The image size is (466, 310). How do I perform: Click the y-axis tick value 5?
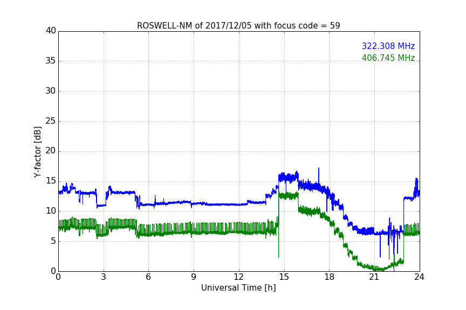[x=53, y=241]
